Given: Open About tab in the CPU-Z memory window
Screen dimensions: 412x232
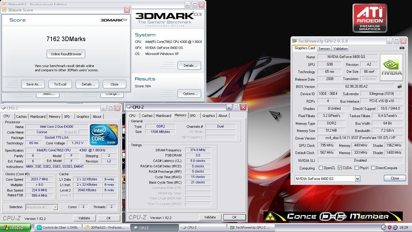Looking at the screenshot, I should tap(223, 116).
